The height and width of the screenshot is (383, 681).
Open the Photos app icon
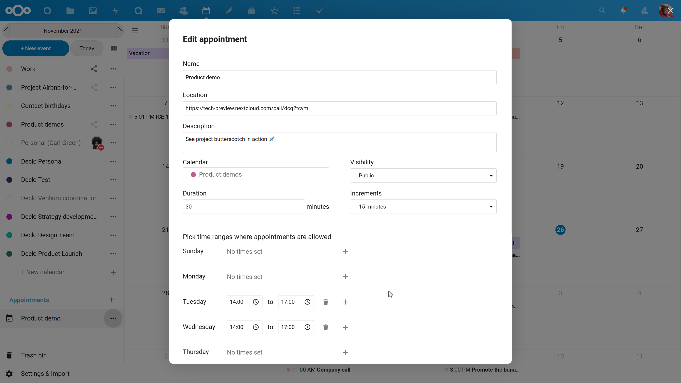[93, 11]
